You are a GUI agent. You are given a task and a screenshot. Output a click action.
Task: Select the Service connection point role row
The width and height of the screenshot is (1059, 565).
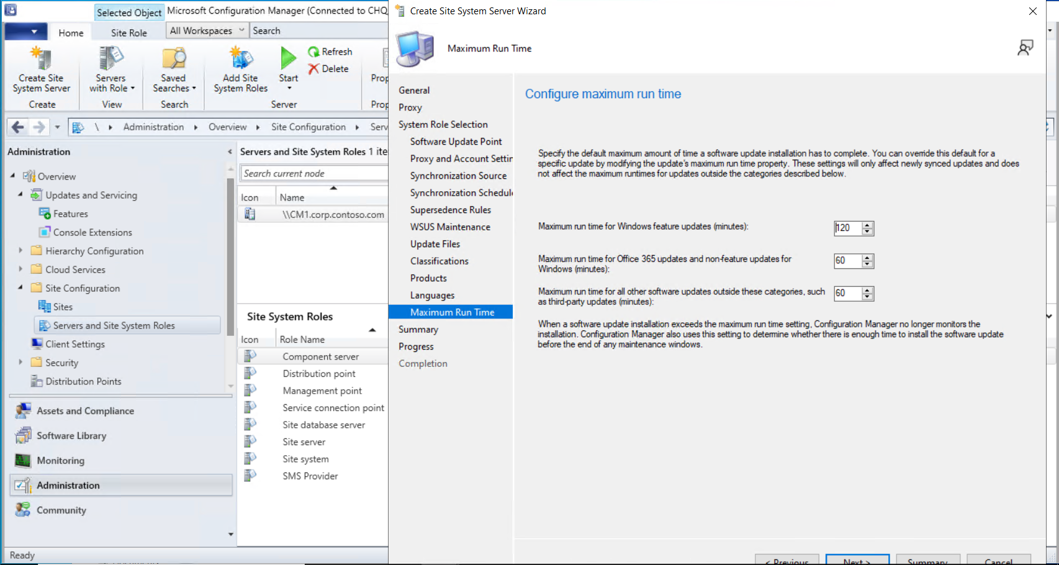313,408
